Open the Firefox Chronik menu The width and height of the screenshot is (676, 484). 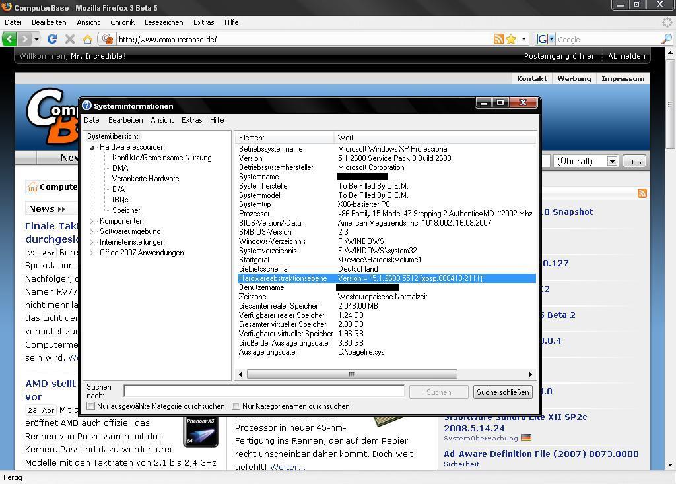122,22
